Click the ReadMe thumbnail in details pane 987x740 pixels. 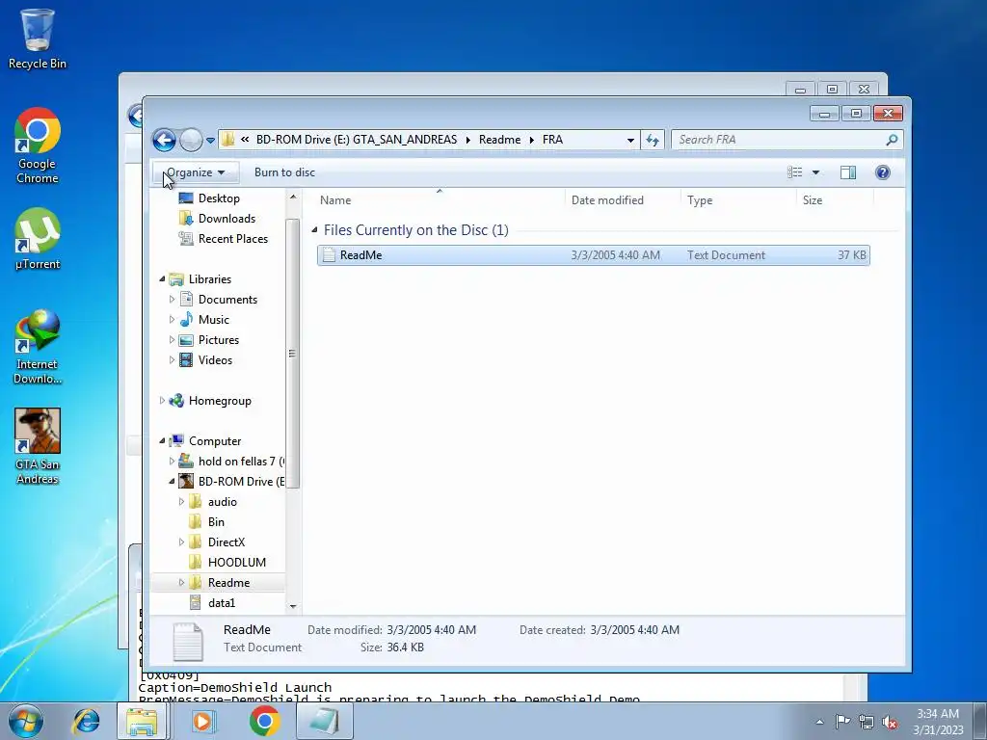pos(188,641)
